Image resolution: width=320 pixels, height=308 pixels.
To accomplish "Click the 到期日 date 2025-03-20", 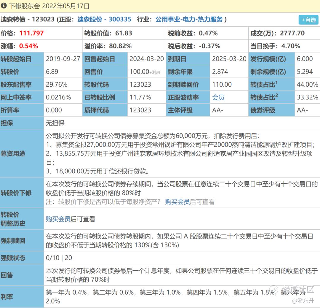I will (x=229, y=59).
